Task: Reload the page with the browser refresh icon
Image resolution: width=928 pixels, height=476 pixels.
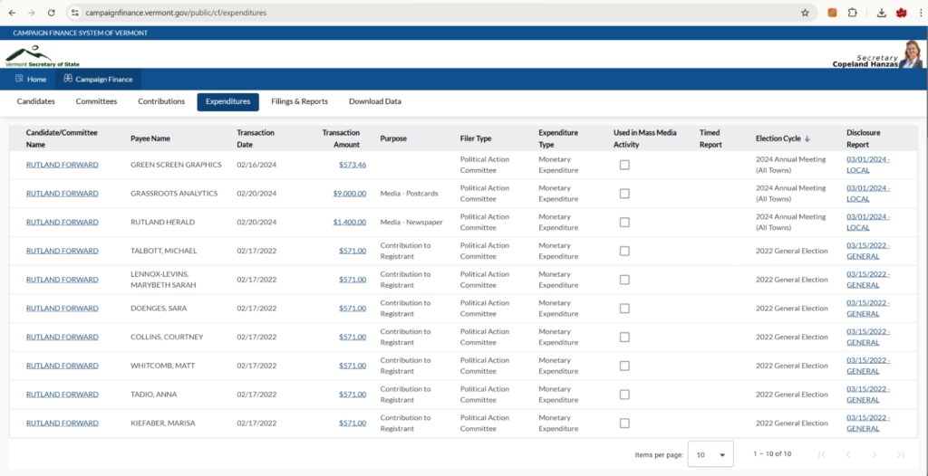Action: pyautogui.click(x=52, y=13)
